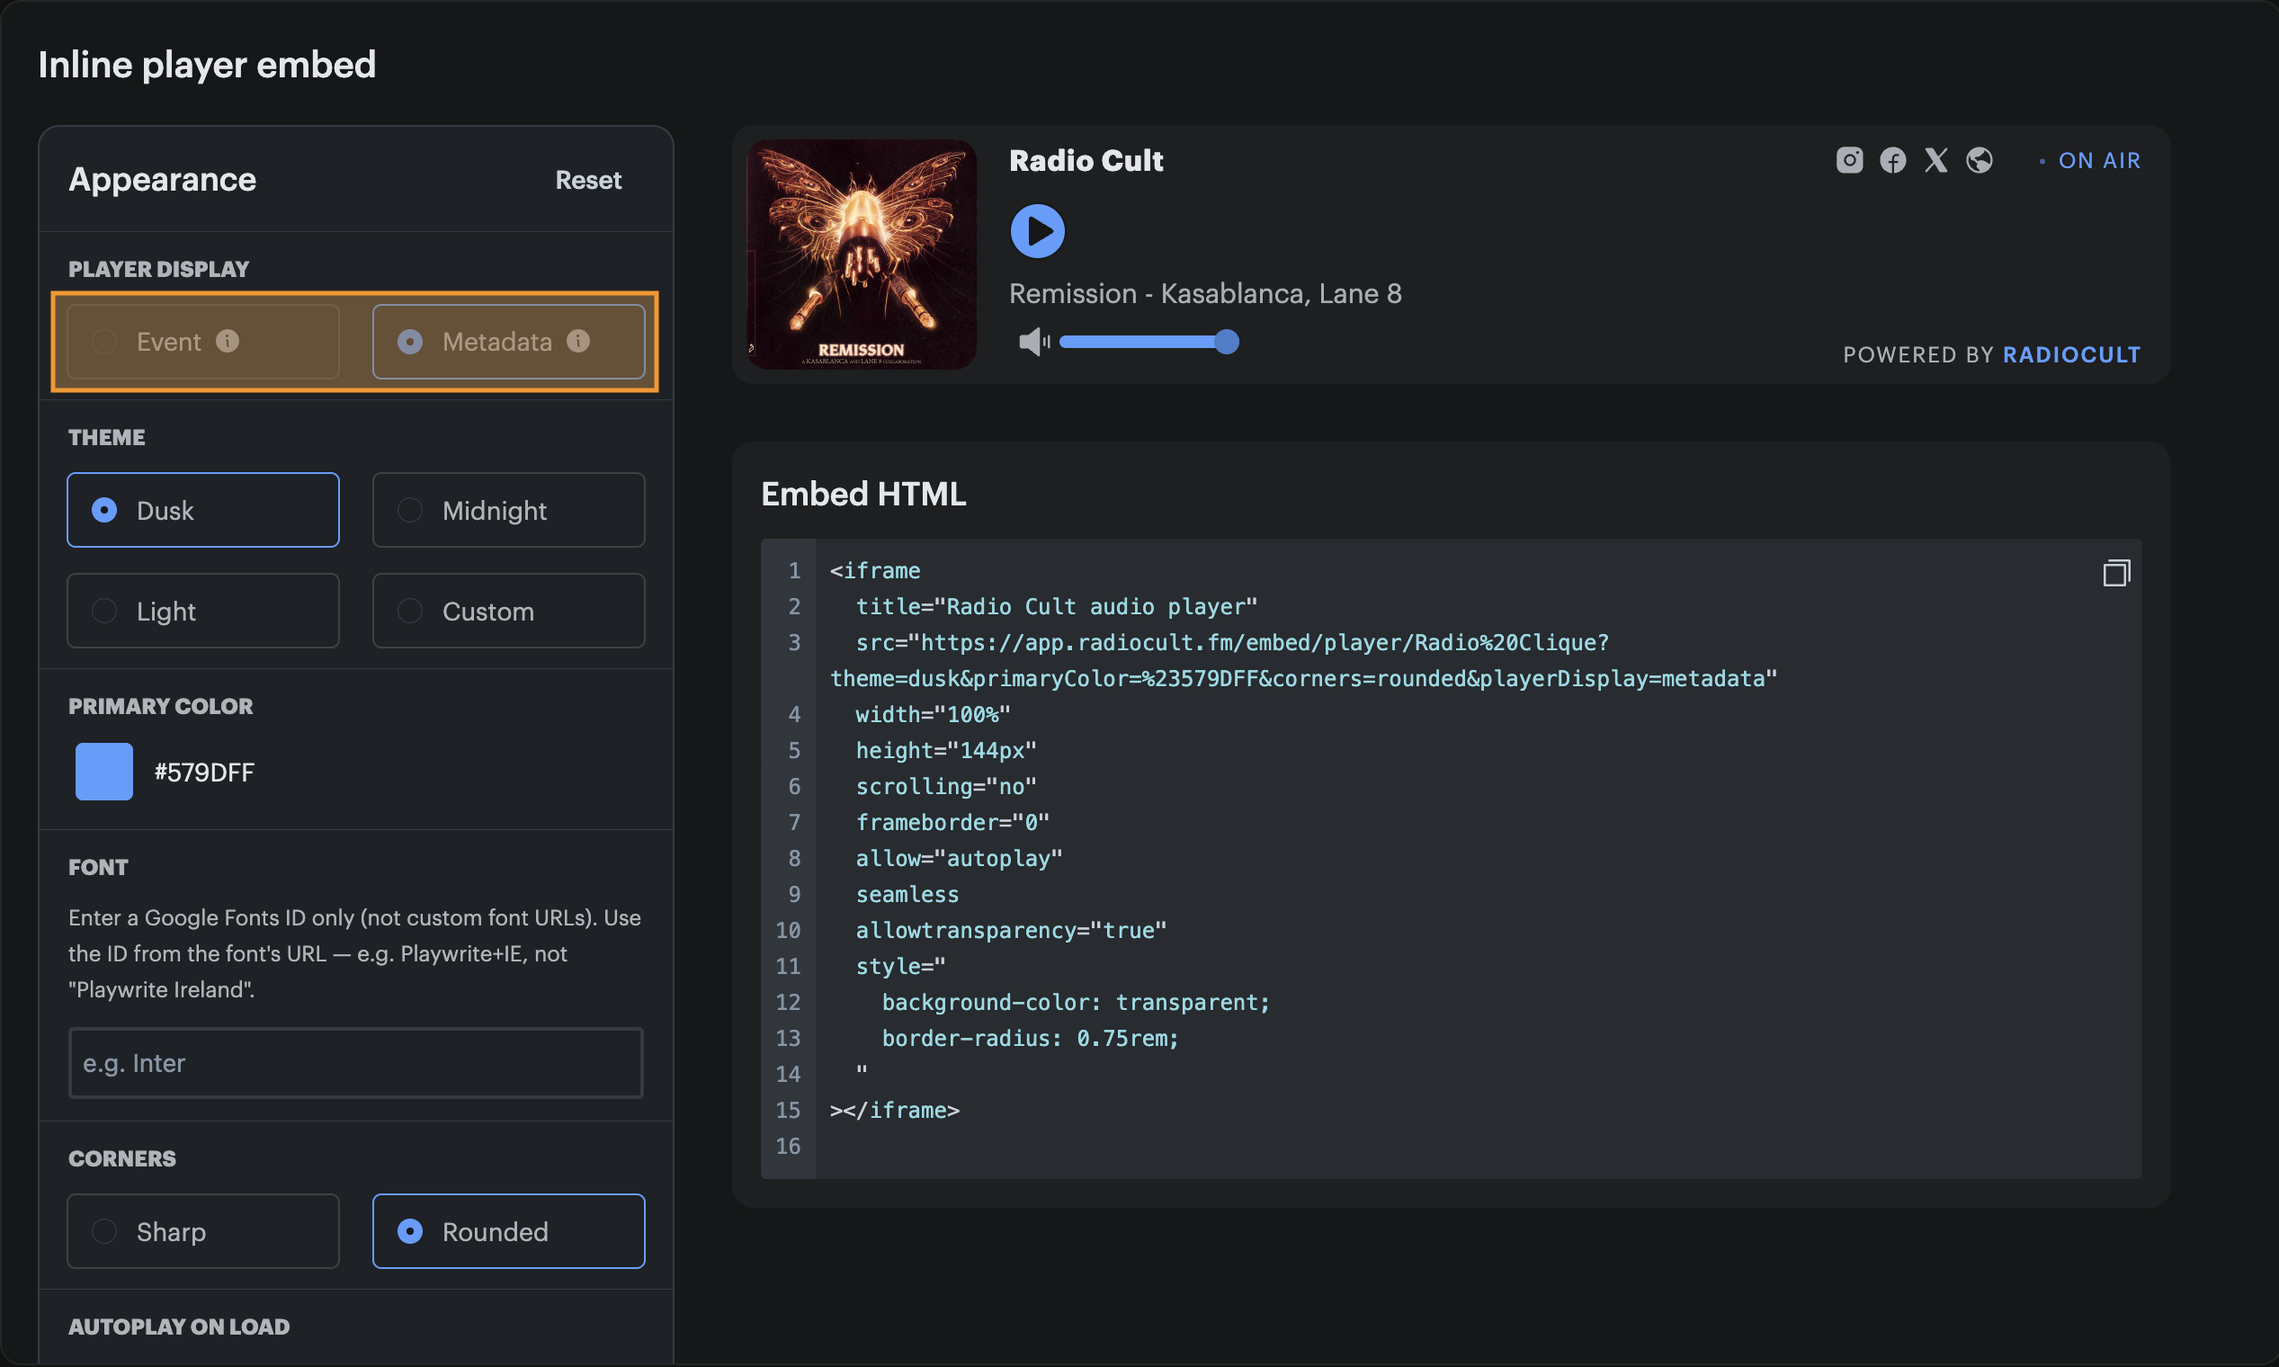The width and height of the screenshot is (2279, 1367).
Task: Open the website globe icon in the player
Action: tap(1979, 160)
